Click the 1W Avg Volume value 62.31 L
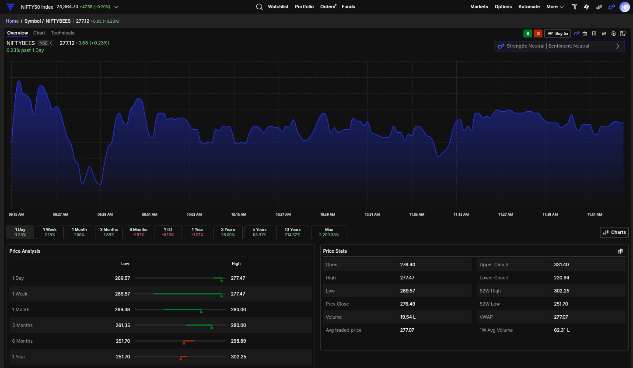The width and height of the screenshot is (633, 368). (x=562, y=330)
